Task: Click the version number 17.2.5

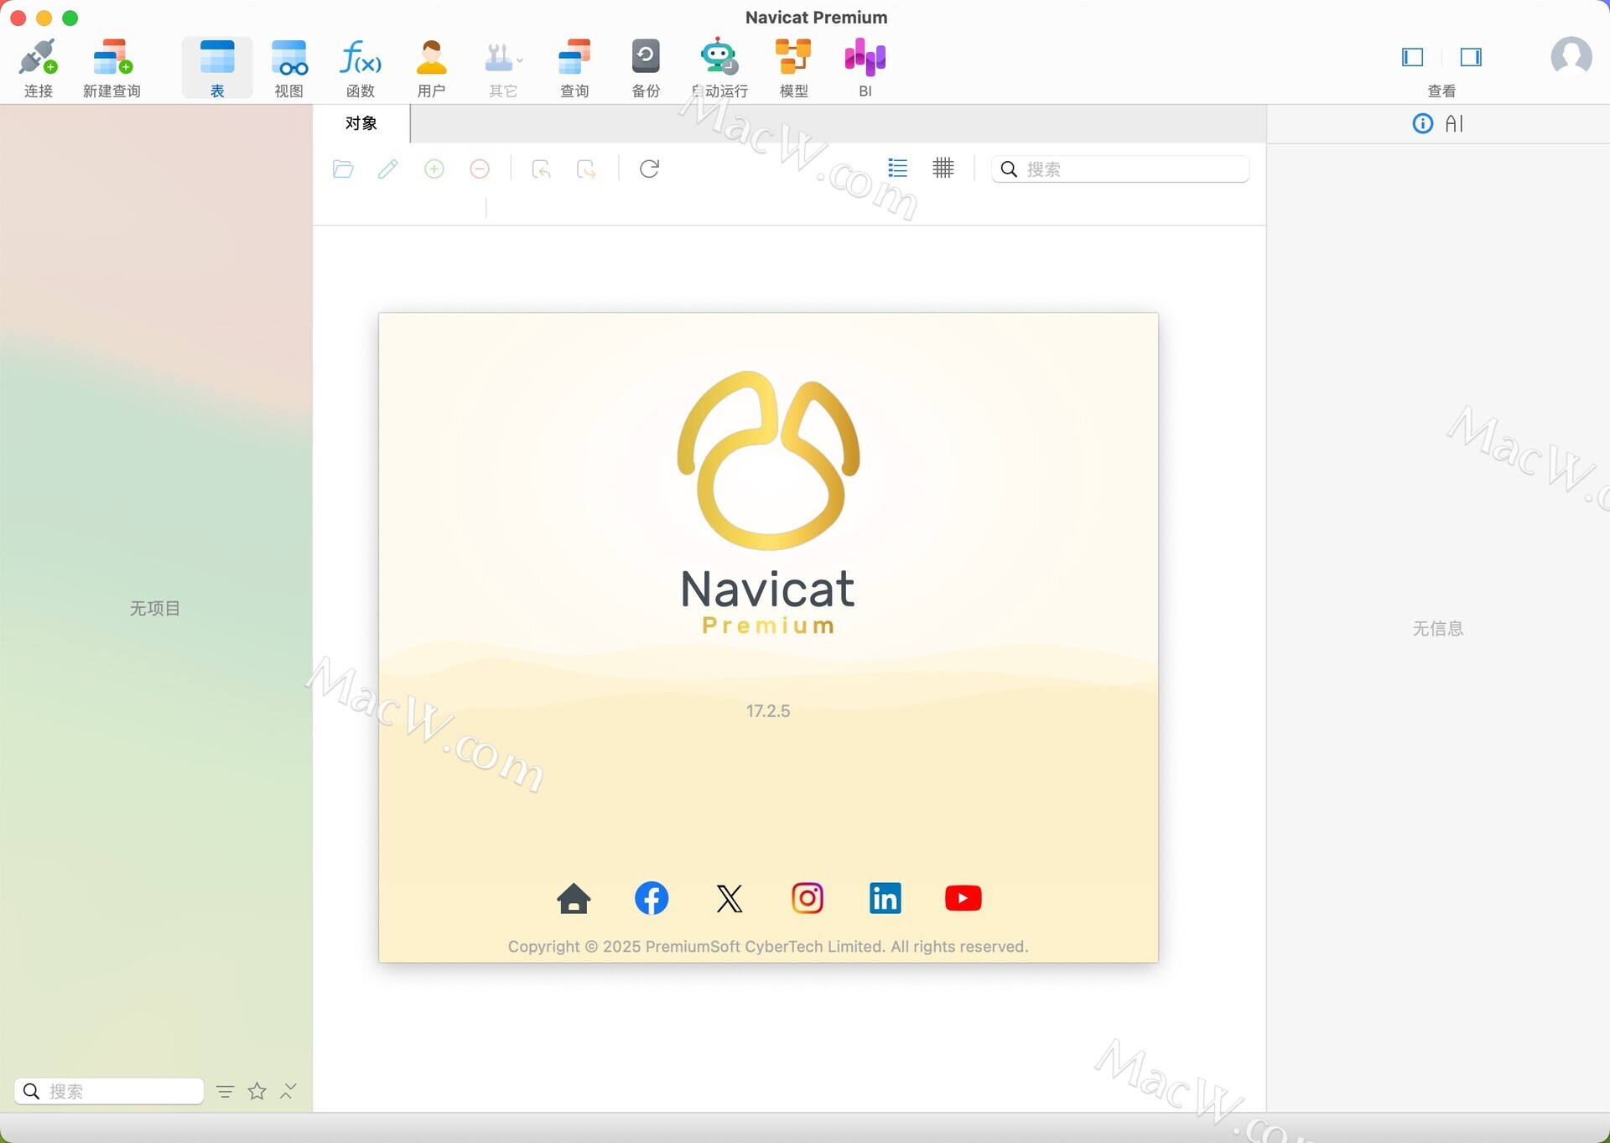Action: click(x=768, y=711)
